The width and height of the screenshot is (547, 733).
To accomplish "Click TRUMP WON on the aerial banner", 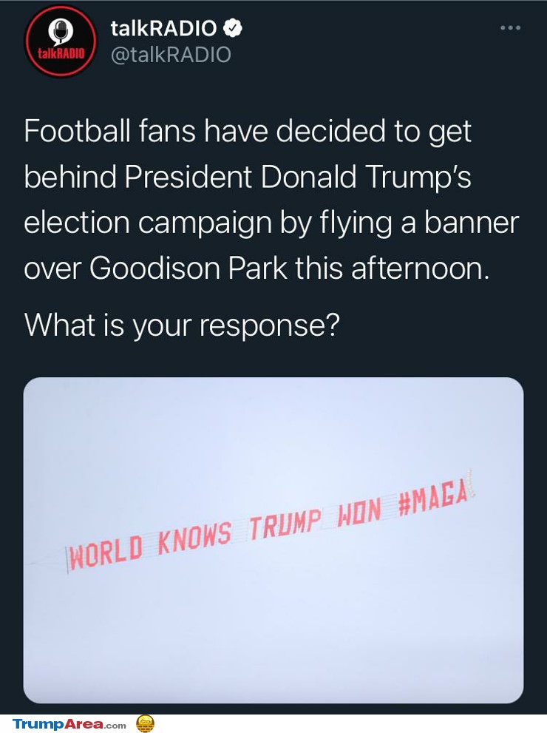I will coord(316,518).
